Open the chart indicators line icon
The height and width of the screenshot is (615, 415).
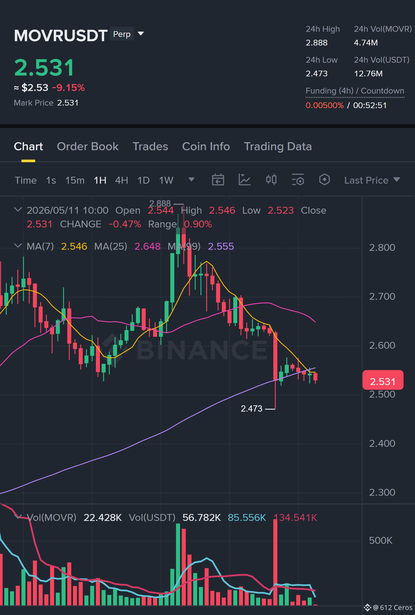244,180
